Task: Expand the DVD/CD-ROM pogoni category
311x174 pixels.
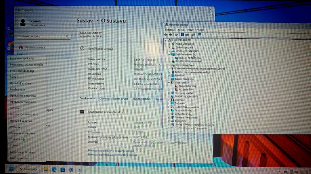Action: 169,51
